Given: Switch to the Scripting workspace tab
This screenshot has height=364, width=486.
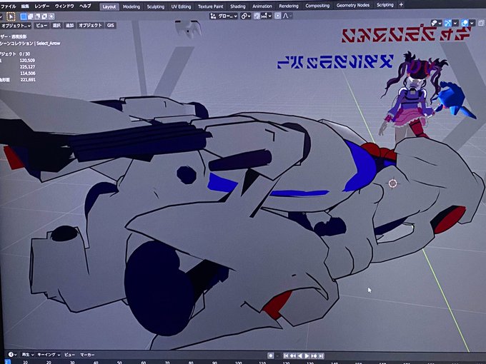Looking at the screenshot, I should (x=385, y=5).
